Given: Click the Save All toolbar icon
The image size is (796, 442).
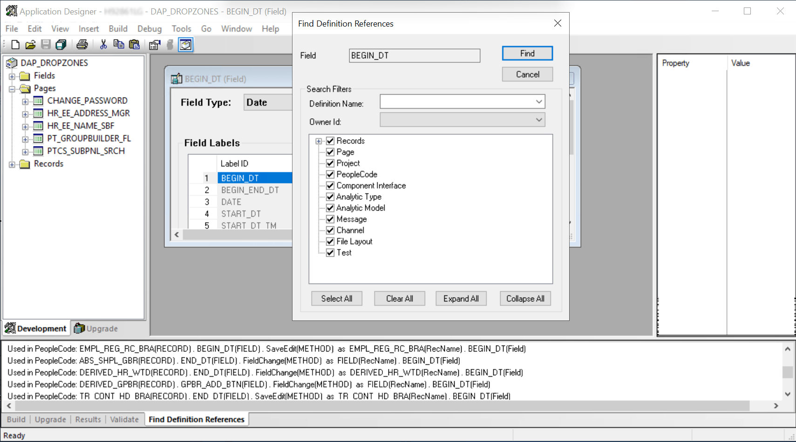Looking at the screenshot, I should click(61, 44).
